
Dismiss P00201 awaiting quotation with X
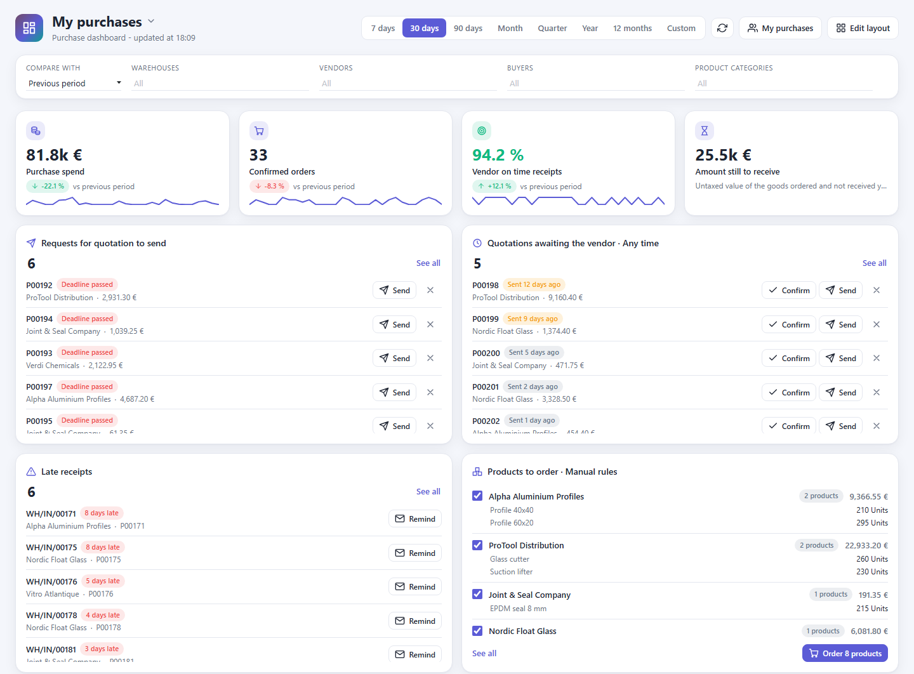(x=877, y=392)
